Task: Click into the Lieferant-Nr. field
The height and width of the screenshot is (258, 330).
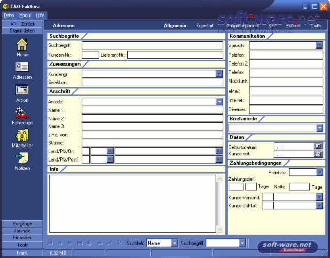Action: (175, 55)
